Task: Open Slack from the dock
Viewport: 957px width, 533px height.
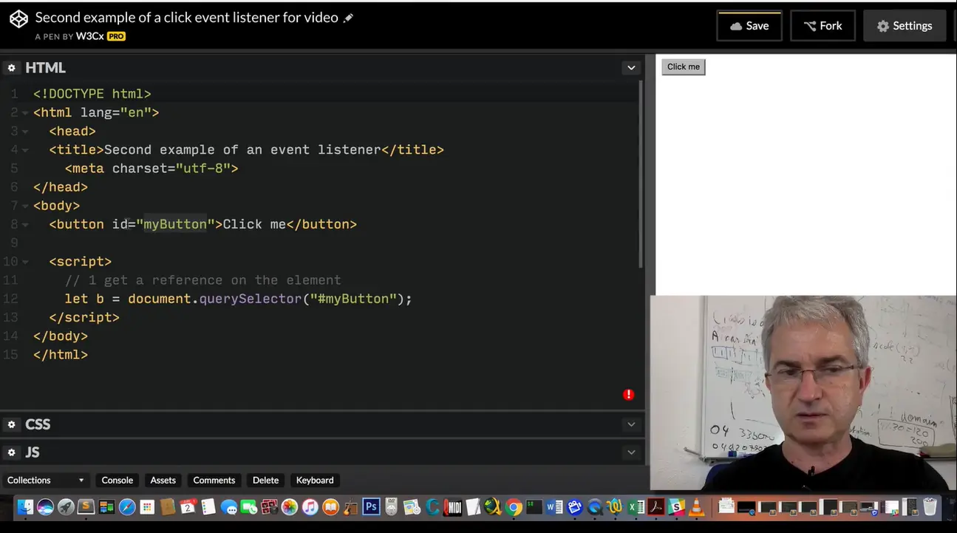Action: click(x=676, y=507)
